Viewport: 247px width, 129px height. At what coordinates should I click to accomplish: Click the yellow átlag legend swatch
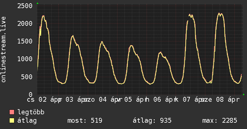12,121
